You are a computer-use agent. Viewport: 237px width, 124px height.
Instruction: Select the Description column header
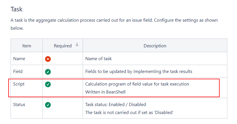point(155,46)
